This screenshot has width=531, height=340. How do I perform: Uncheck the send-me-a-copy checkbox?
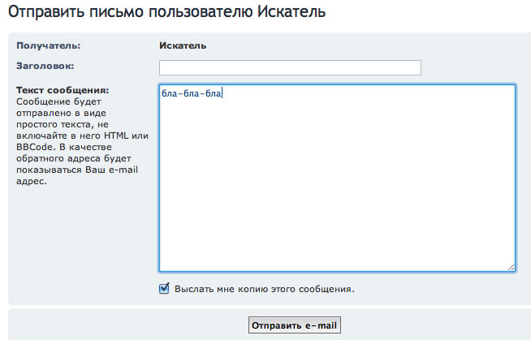tap(165, 288)
